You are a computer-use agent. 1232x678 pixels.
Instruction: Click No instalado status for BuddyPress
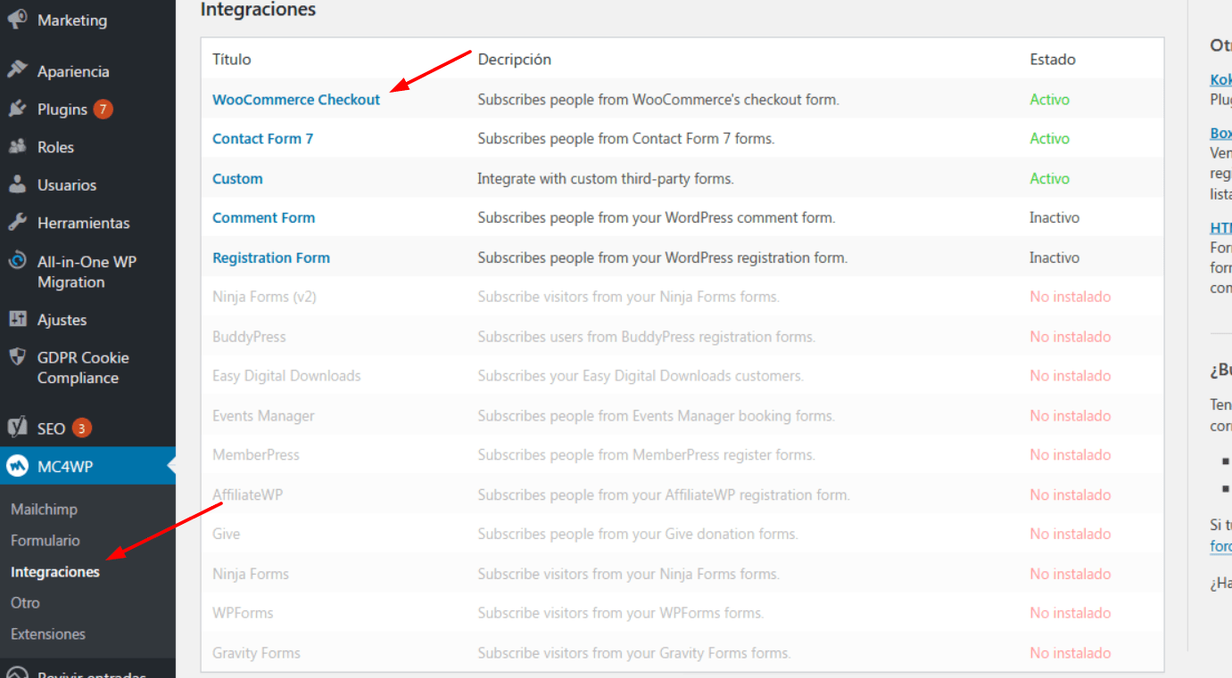pyautogui.click(x=1071, y=337)
